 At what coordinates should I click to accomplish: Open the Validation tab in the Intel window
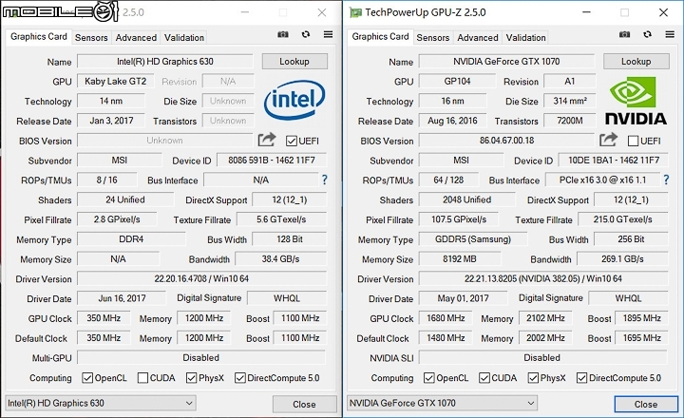184,37
